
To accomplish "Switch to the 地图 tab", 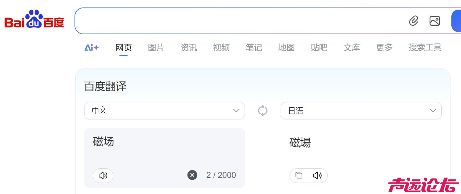I will (286, 47).
